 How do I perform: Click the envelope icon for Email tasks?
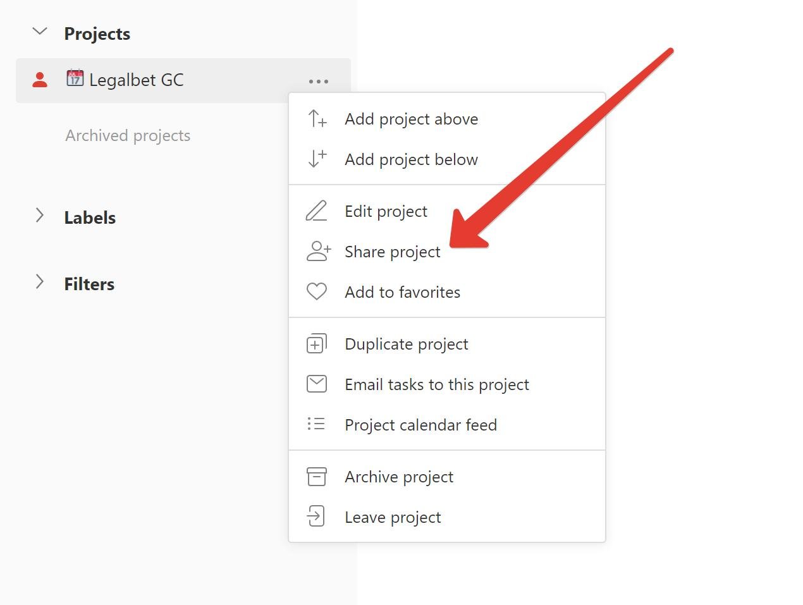(x=317, y=384)
